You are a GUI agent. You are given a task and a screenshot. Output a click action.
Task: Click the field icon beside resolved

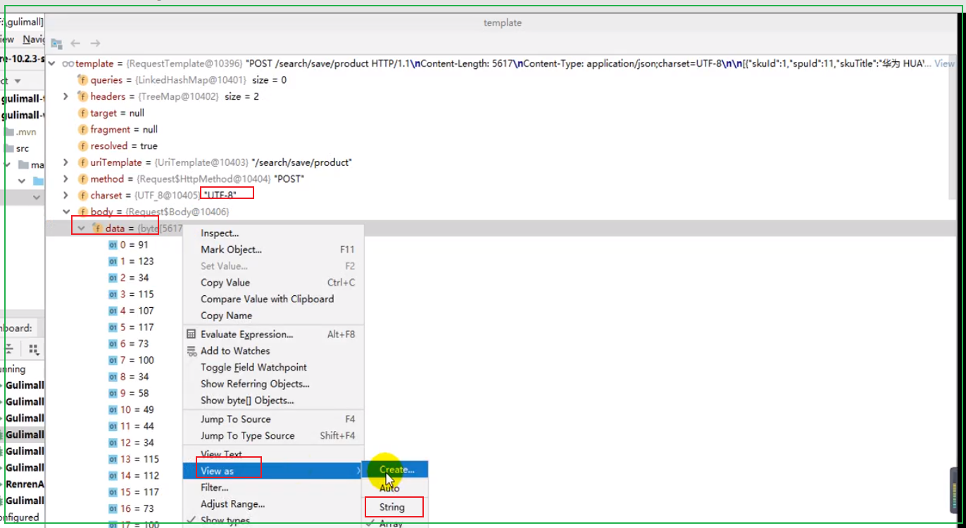[82, 146]
